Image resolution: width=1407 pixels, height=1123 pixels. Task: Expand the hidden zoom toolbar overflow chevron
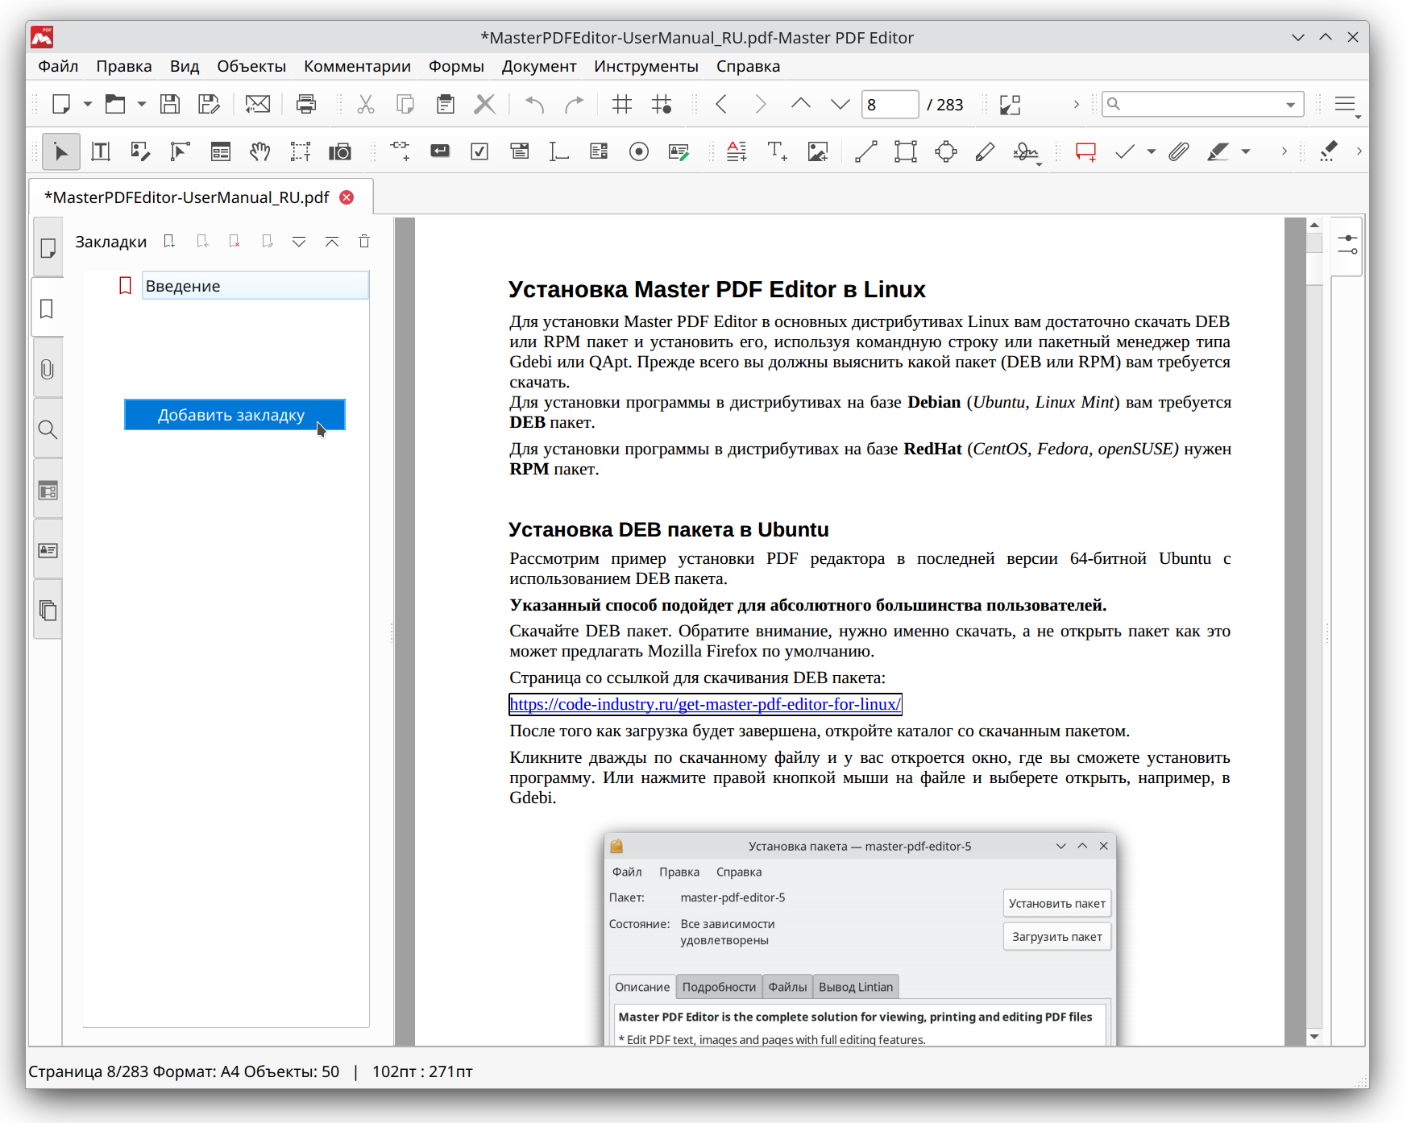tap(1076, 104)
